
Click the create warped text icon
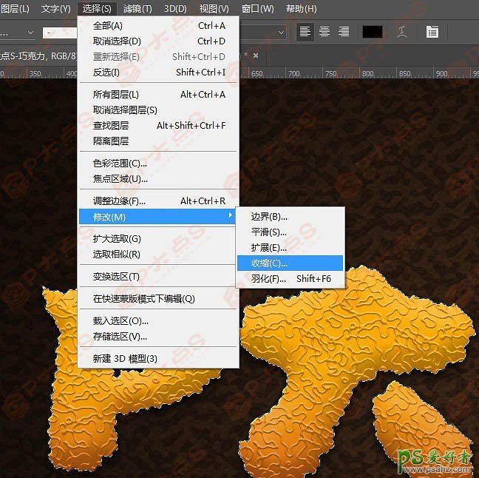[402, 32]
